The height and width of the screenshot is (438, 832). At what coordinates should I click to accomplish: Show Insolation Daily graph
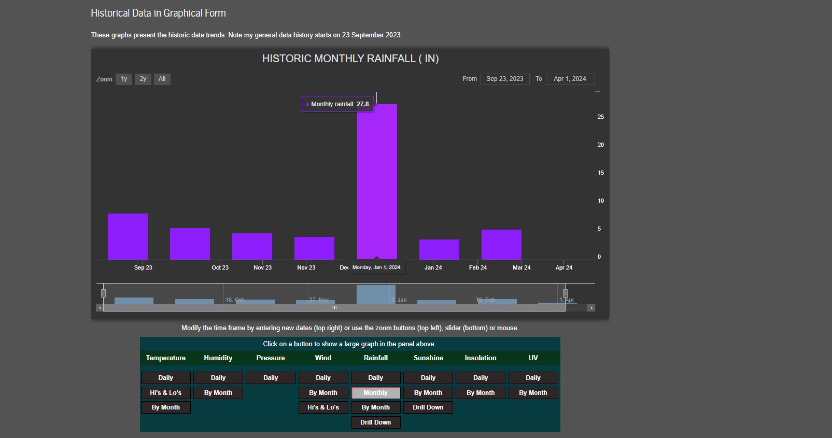point(481,378)
